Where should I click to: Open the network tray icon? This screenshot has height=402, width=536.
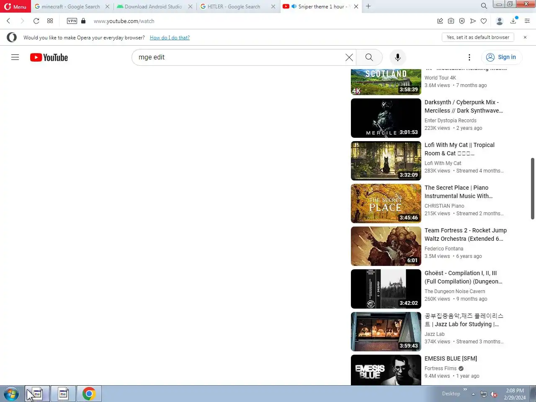[x=484, y=394]
